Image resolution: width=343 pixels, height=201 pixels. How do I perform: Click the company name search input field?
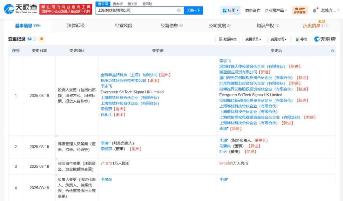tap(136, 10)
